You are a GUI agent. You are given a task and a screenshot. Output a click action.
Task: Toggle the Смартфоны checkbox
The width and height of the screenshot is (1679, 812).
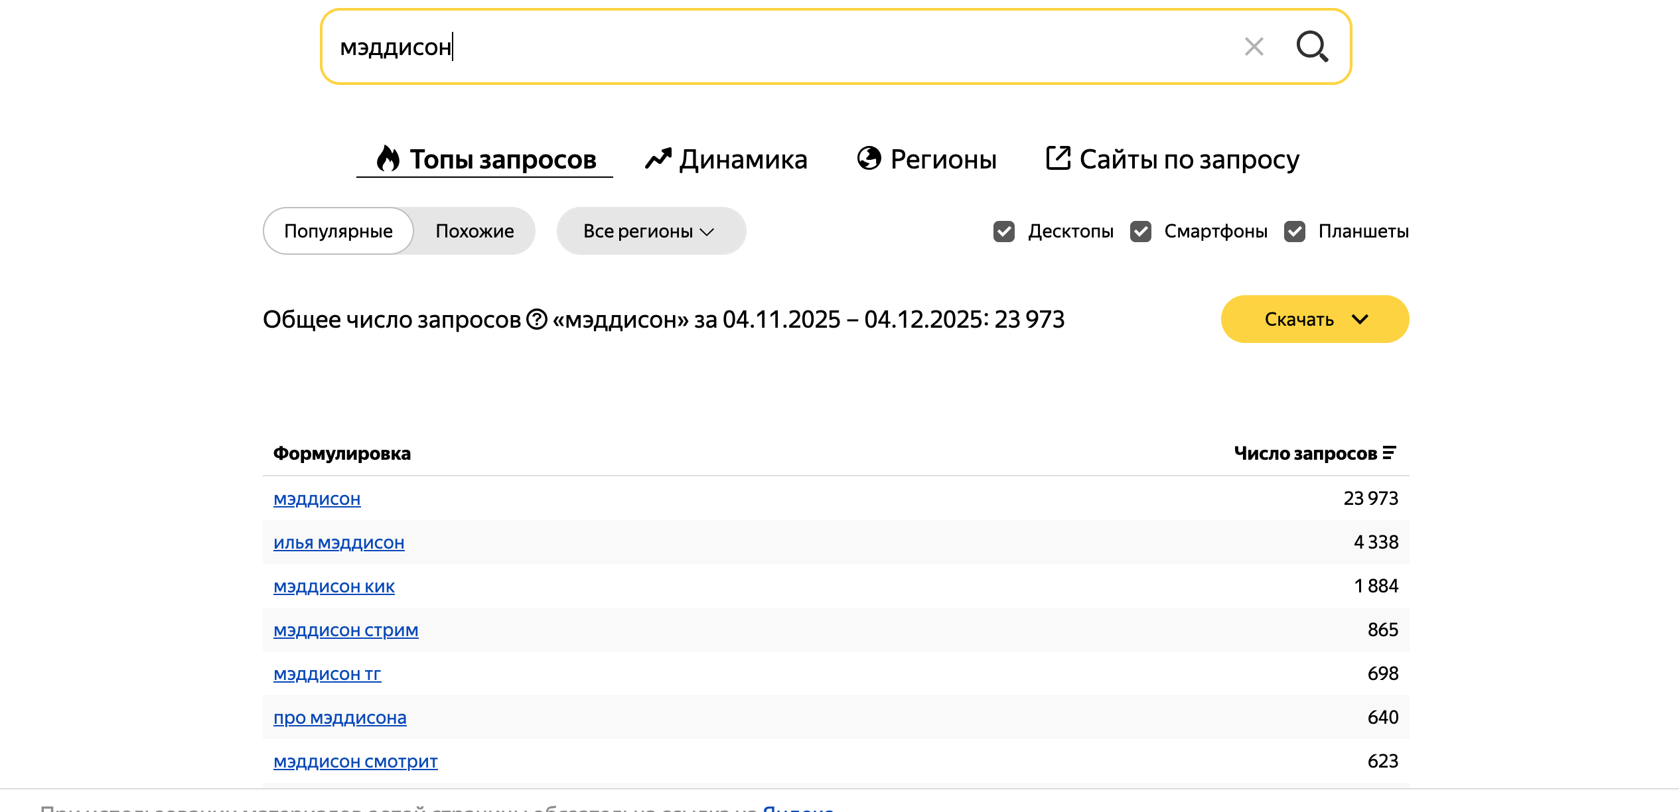pyautogui.click(x=1141, y=232)
